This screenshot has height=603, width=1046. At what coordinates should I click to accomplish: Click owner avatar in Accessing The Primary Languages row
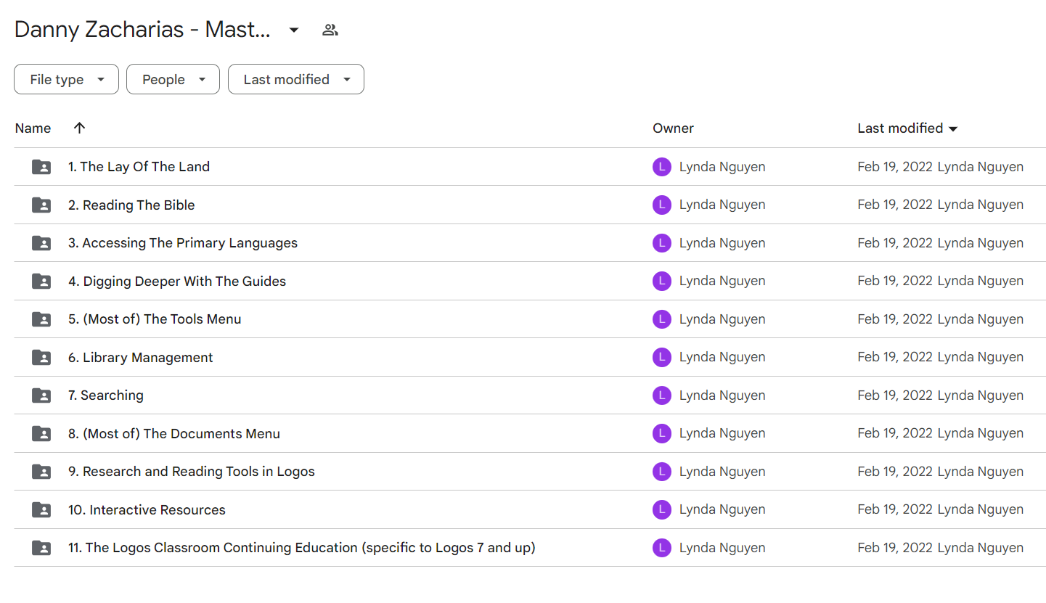click(x=662, y=243)
